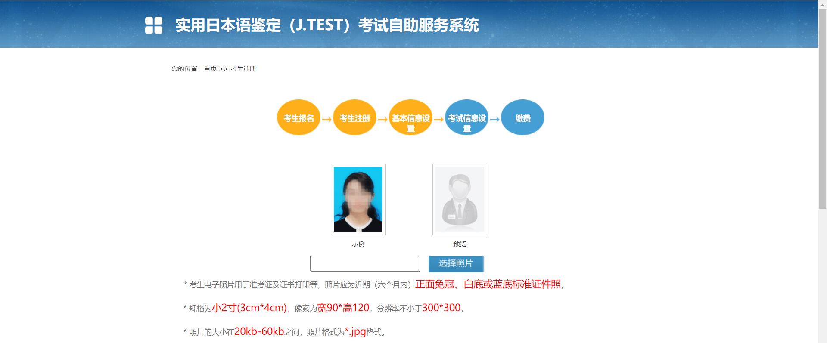Click the photo file path input field
Image resolution: width=827 pixels, height=343 pixels.
point(365,264)
